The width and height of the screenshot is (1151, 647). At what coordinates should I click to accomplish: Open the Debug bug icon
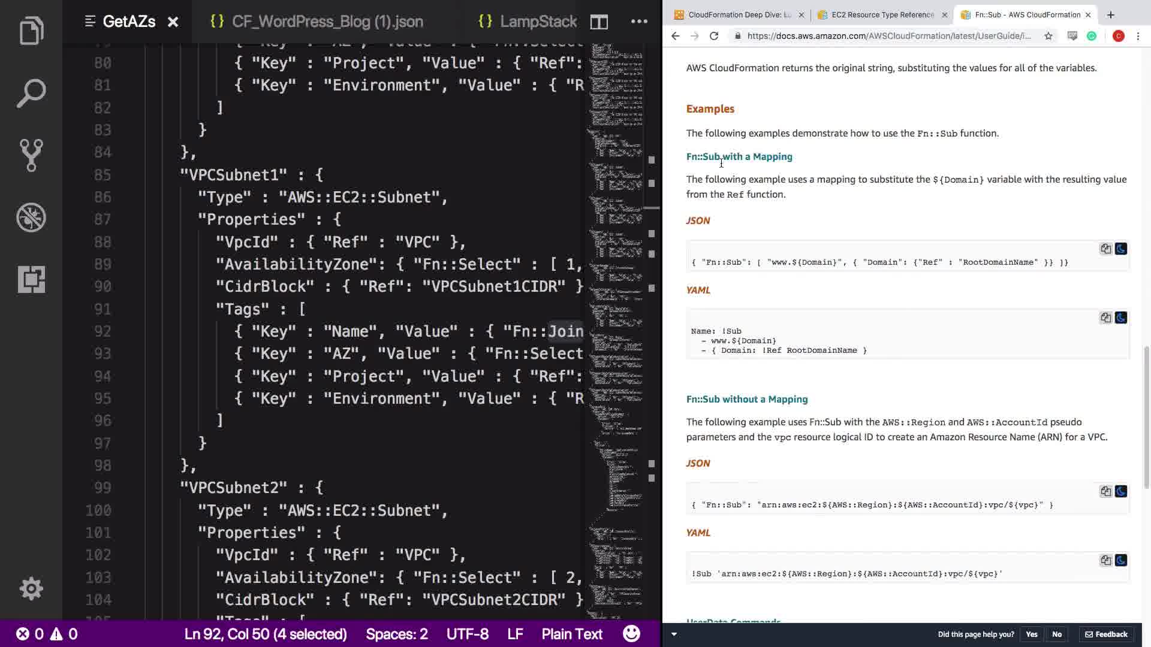click(x=31, y=217)
